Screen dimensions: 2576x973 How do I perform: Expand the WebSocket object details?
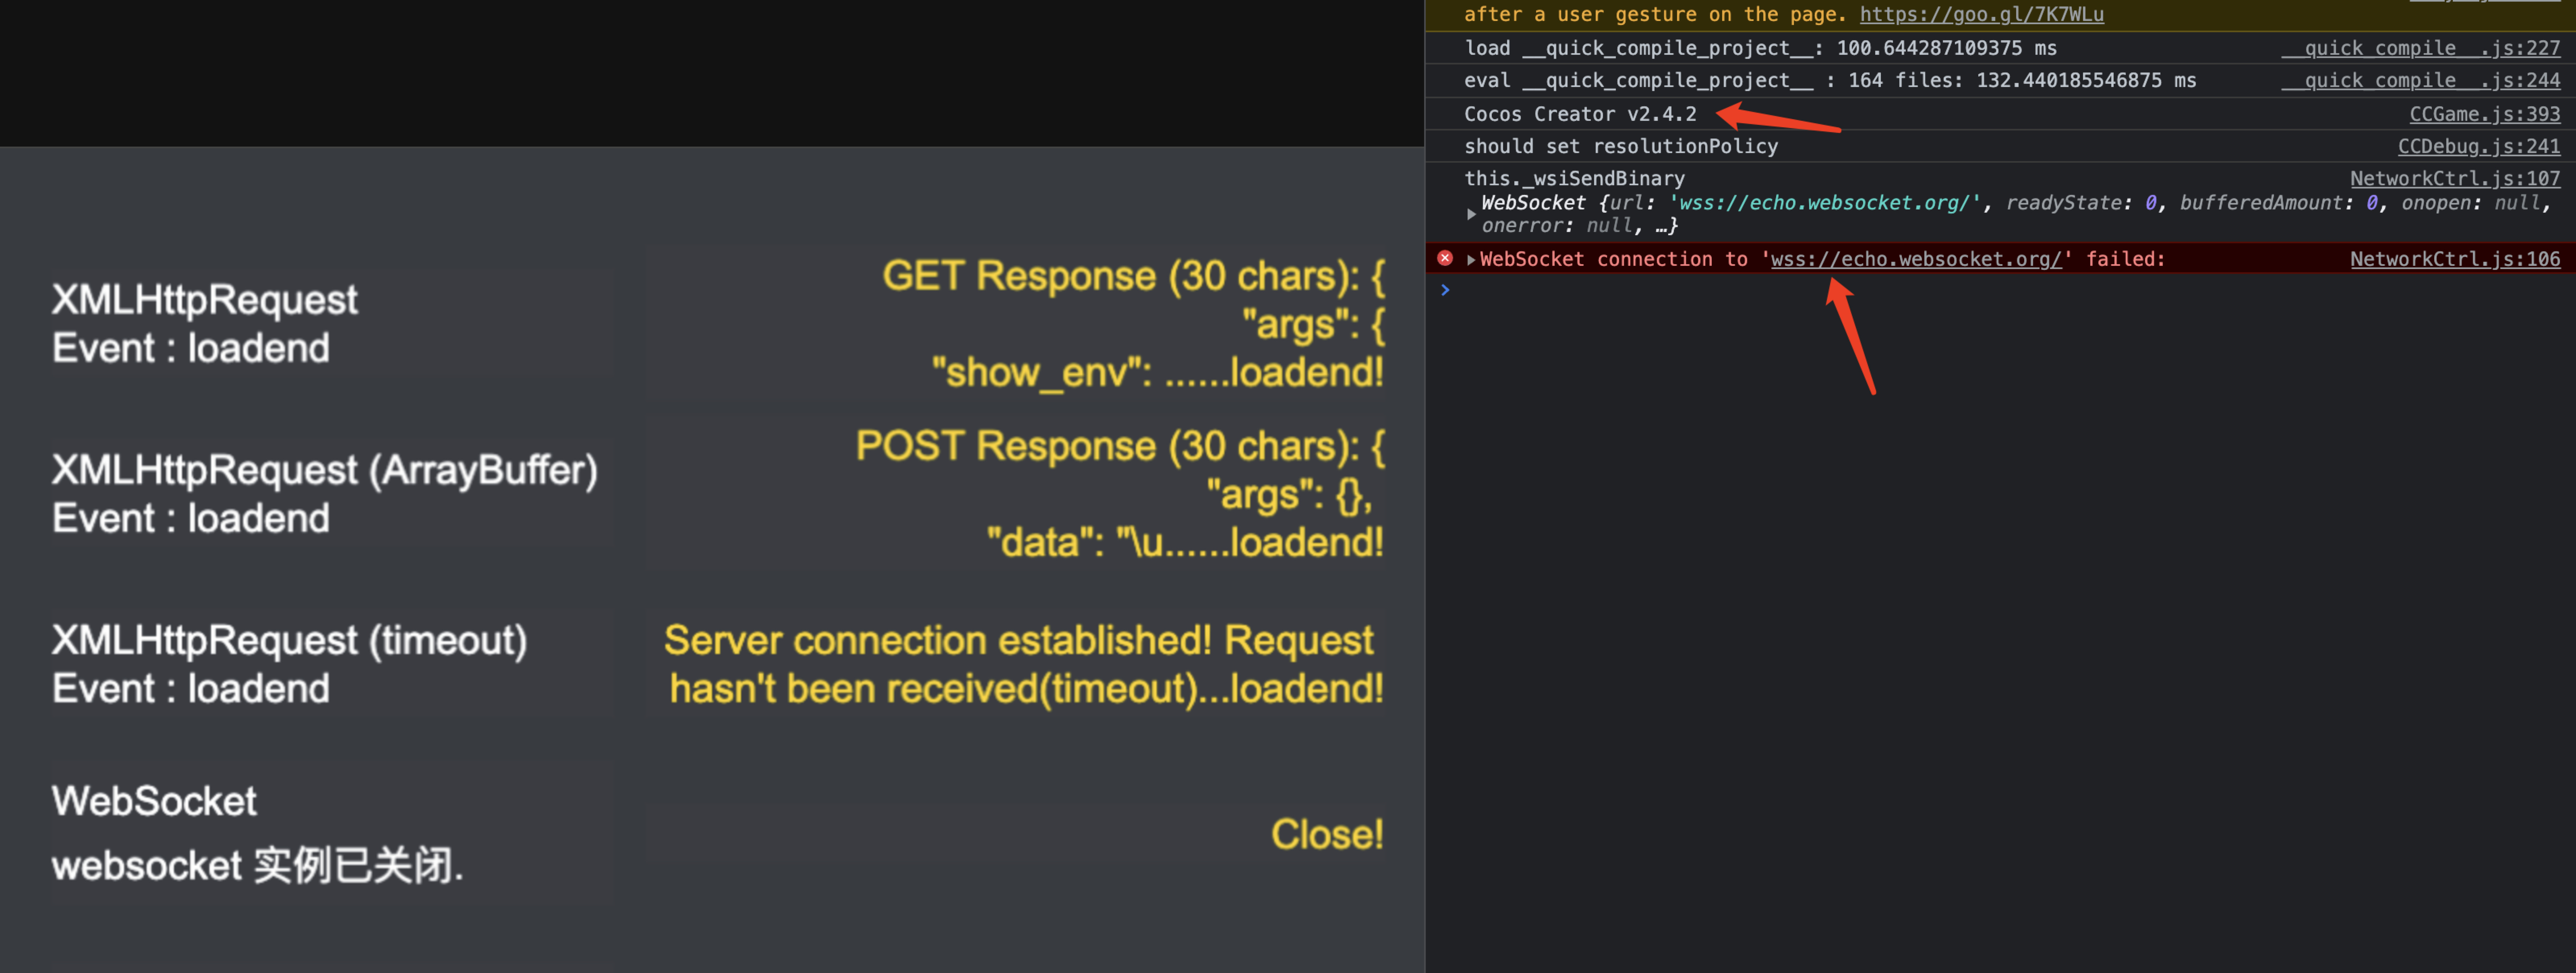point(1471,214)
